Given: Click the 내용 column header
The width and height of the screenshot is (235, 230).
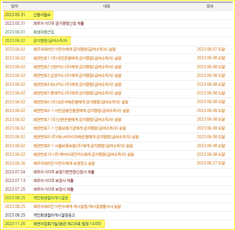Looking at the screenshot, I should (107, 6).
